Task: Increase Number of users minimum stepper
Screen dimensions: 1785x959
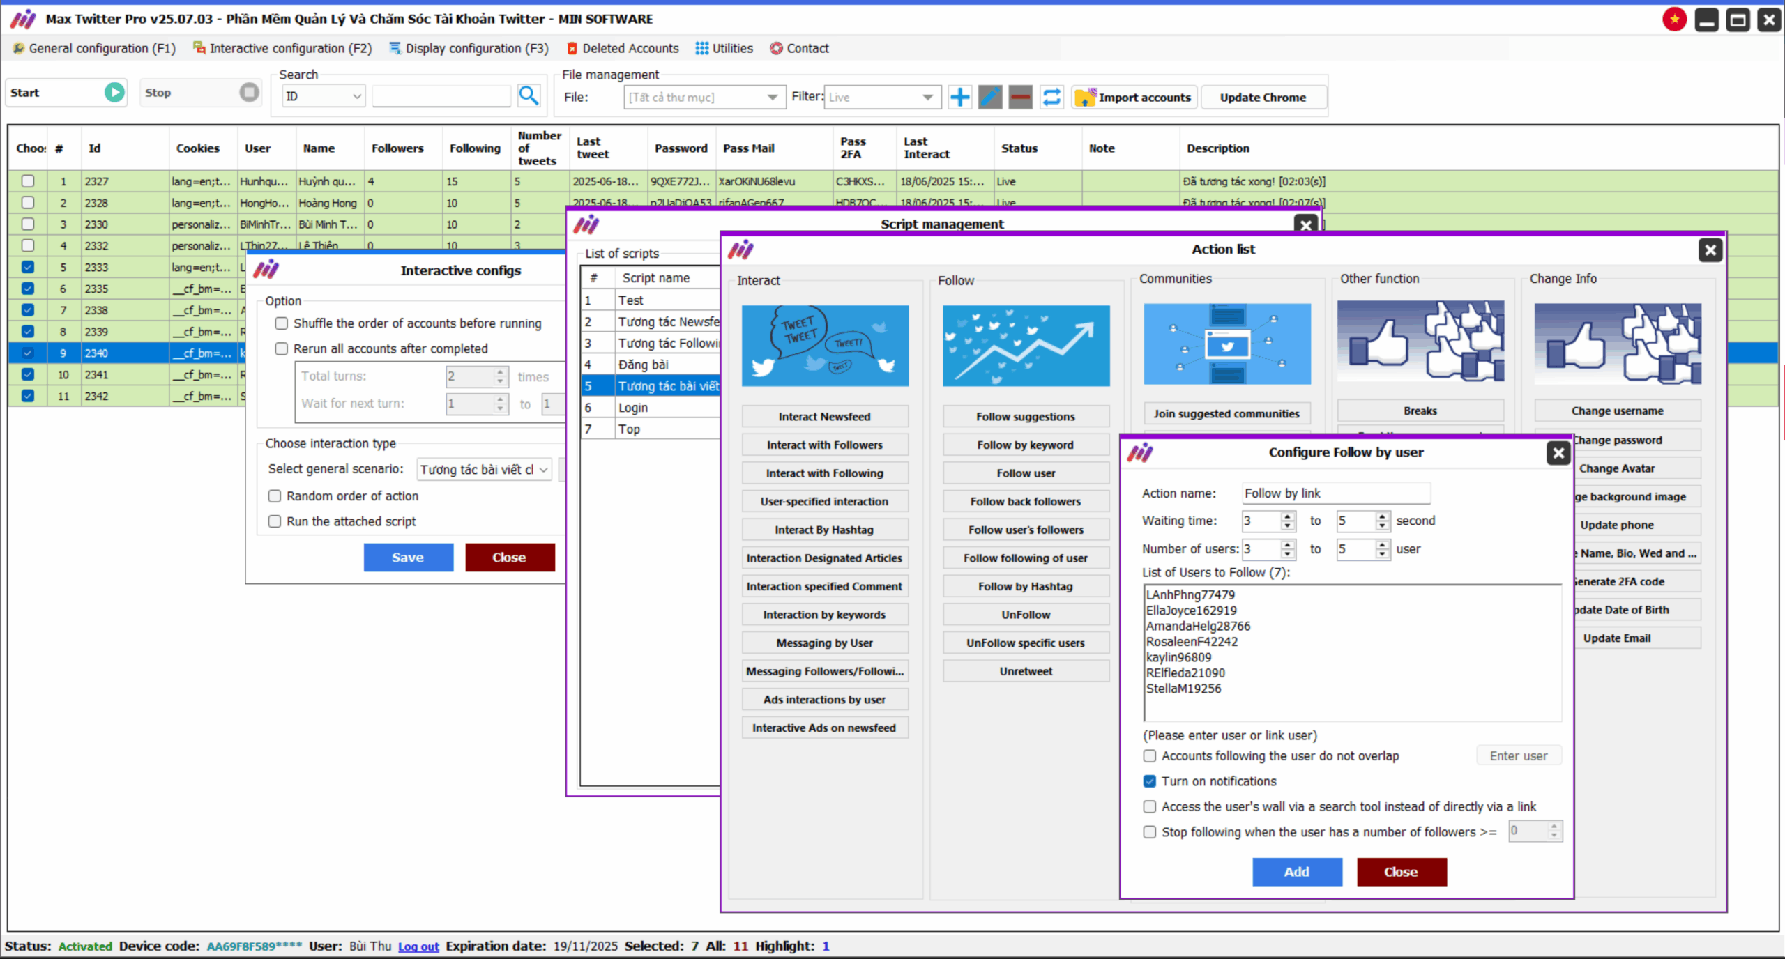Action: [1289, 545]
